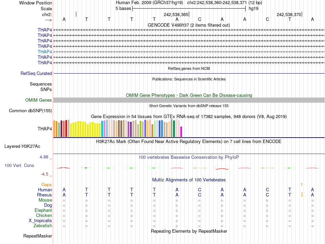This screenshot has height=244, width=325.
Task: Click the 242,538,370 coordinate marker
Action: tap(289, 14)
